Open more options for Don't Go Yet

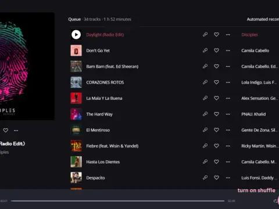(x=228, y=51)
